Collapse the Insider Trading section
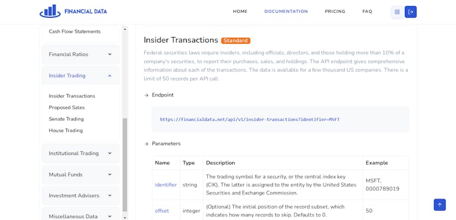 tap(80, 75)
